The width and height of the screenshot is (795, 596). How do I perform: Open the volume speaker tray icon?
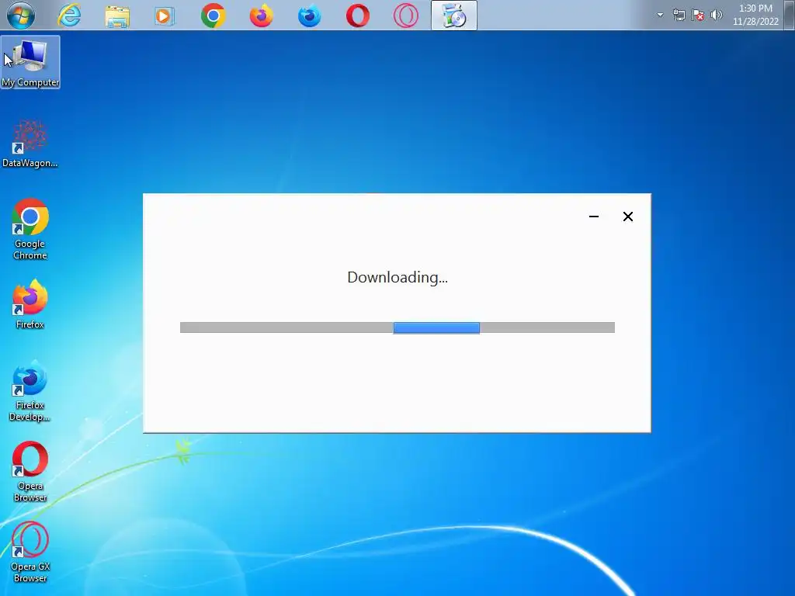(717, 15)
